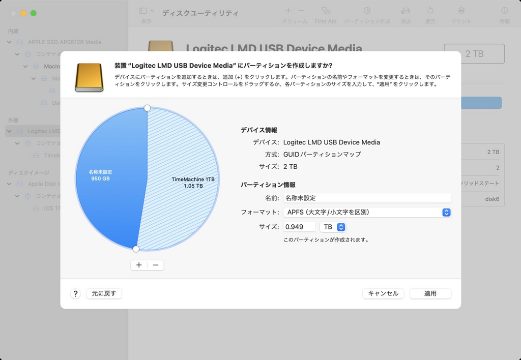The image size is (521, 360).
Task: Click the 消去 erase toolbar icon
Action: [x=406, y=11]
